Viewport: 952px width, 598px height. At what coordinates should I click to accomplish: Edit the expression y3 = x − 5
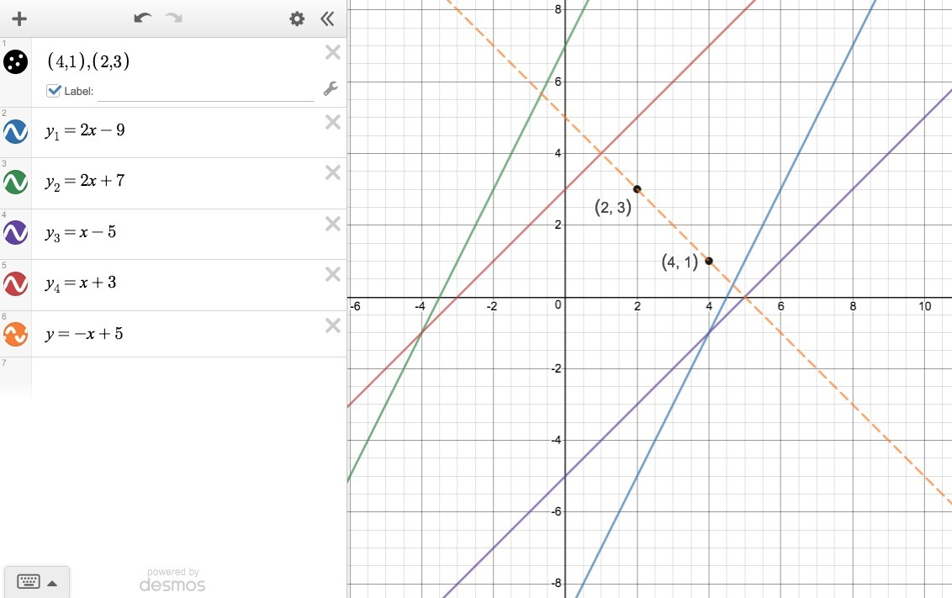click(x=81, y=232)
